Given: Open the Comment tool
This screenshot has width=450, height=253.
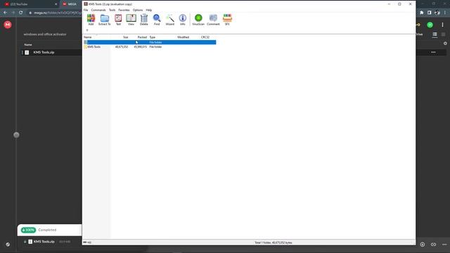Looking at the screenshot, I should (x=213, y=20).
